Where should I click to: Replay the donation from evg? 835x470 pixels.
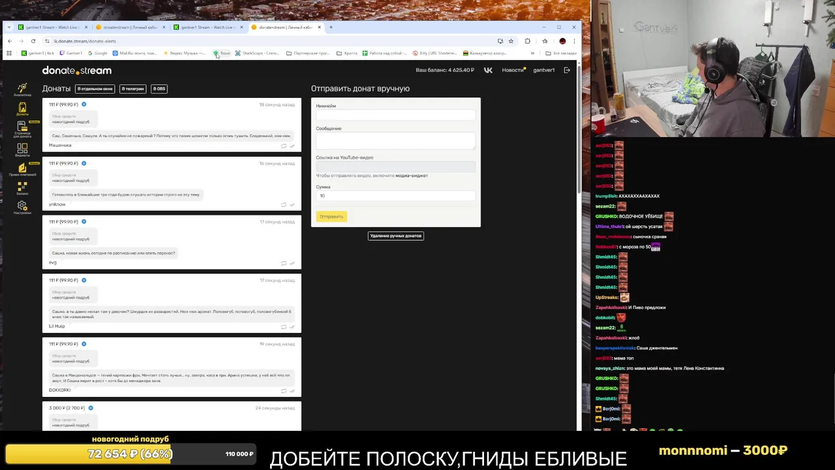pyautogui.click(x=283, y=263)
